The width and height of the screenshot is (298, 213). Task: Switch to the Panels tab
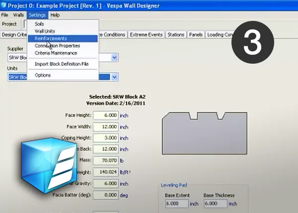(196, 35)
